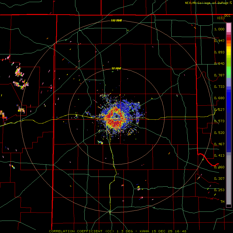This screenshot has height=233, width=233.
Task: Click the 0.893 scale value
Action: pos(219,52)
